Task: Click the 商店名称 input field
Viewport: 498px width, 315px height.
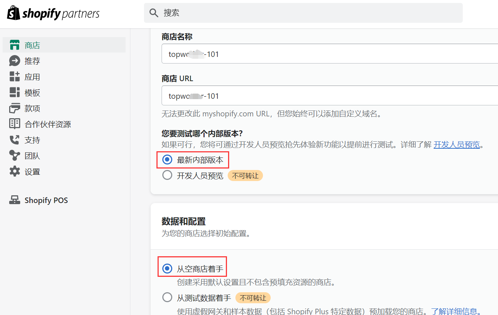Action: [x=330, y=54]
